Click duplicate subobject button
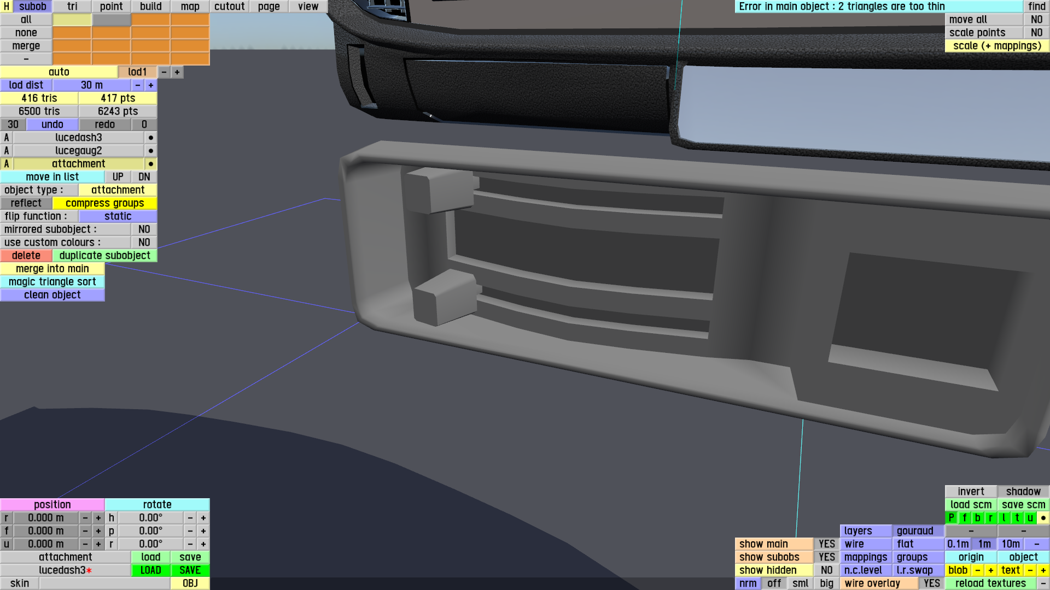Viewport: 1050px width, 590px height. pos(104,256)
